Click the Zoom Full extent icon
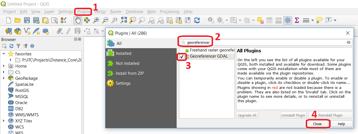 (x=124, y=20)
